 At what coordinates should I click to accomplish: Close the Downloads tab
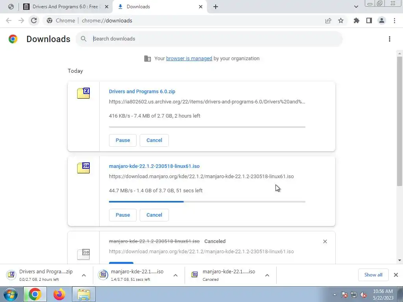tap(201, 7)
